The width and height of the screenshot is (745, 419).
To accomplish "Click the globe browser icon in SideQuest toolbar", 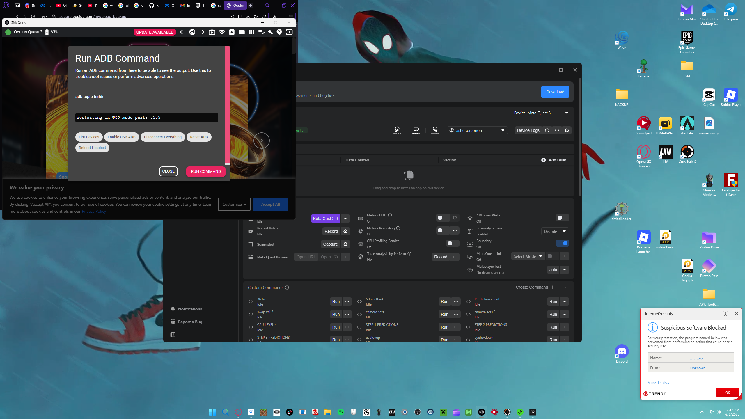I will pyautogui.click(x=192, y=32).
